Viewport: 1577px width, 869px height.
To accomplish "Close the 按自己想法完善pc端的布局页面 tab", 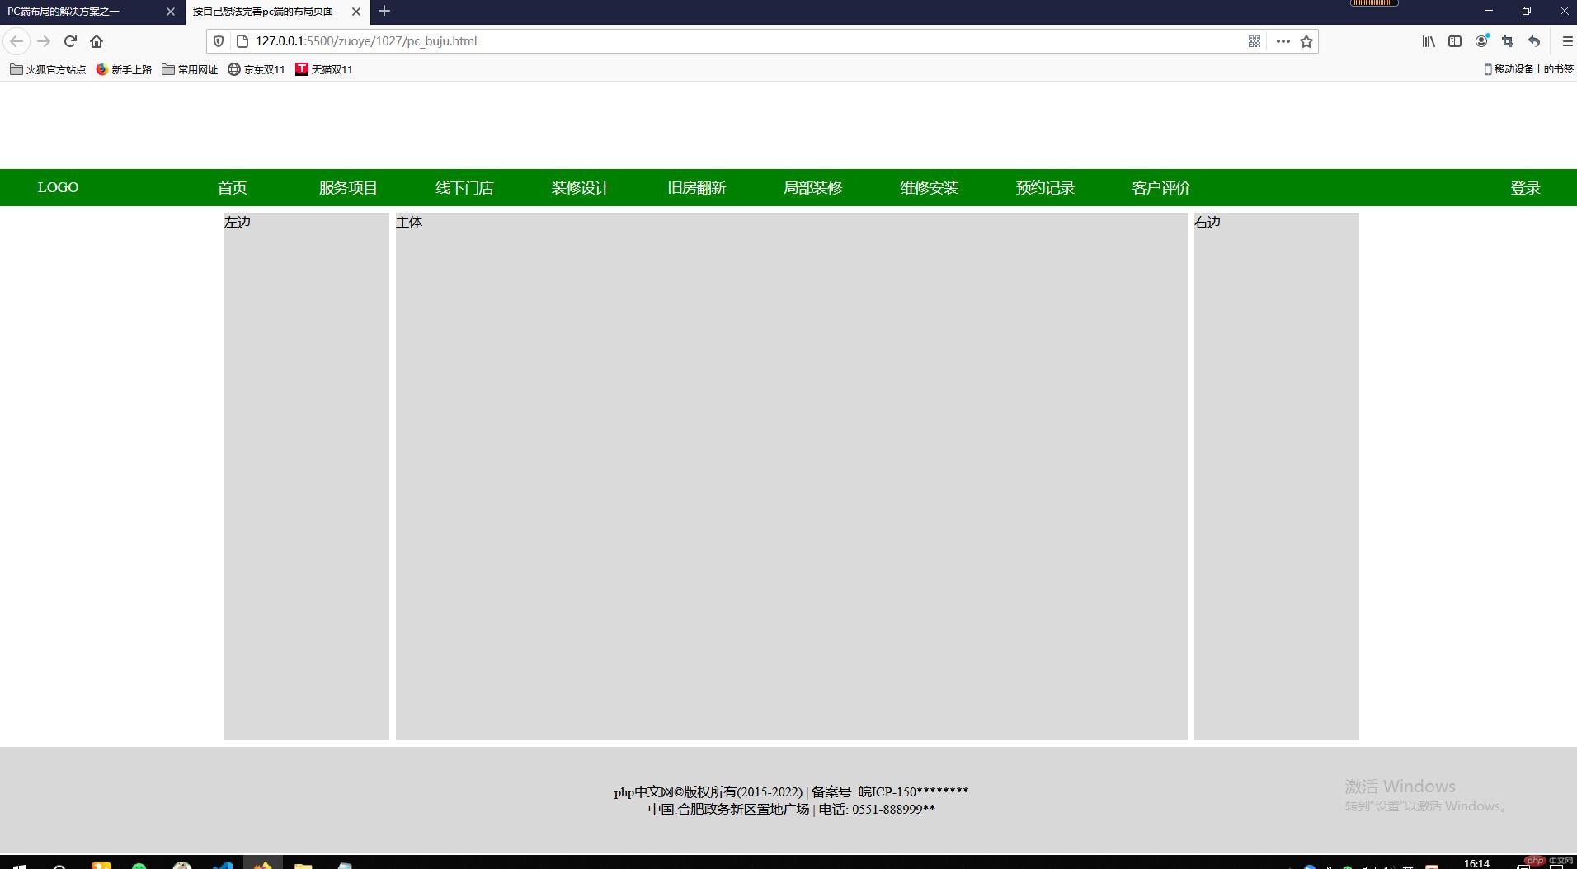I will pos(356,12).
